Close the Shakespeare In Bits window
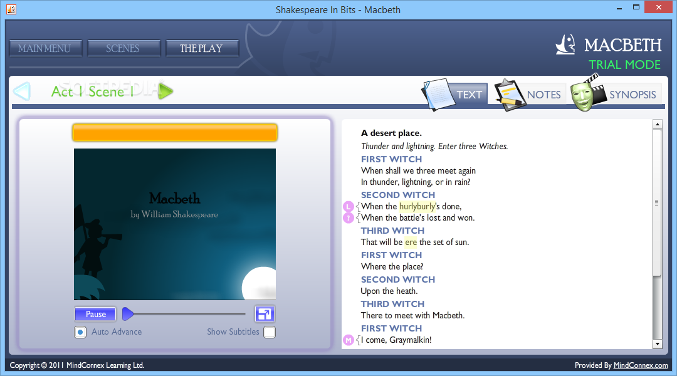The height and width of the screenshot is (376, 677). [658, 7]
